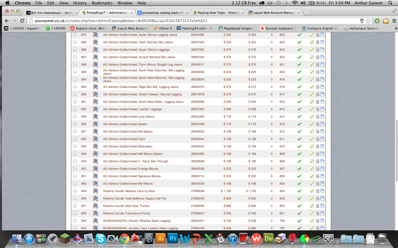
Task: Click the reference 28042295 of product 859
Action: coord(198,117)
